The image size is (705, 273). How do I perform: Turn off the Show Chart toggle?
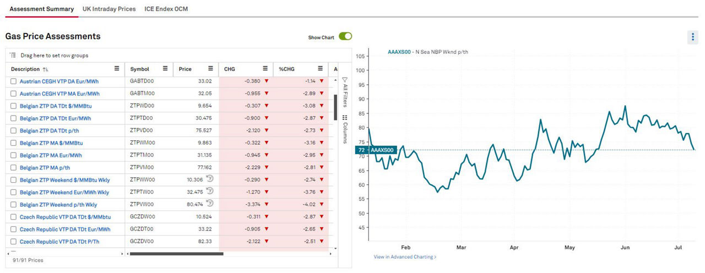click(345, 37)
